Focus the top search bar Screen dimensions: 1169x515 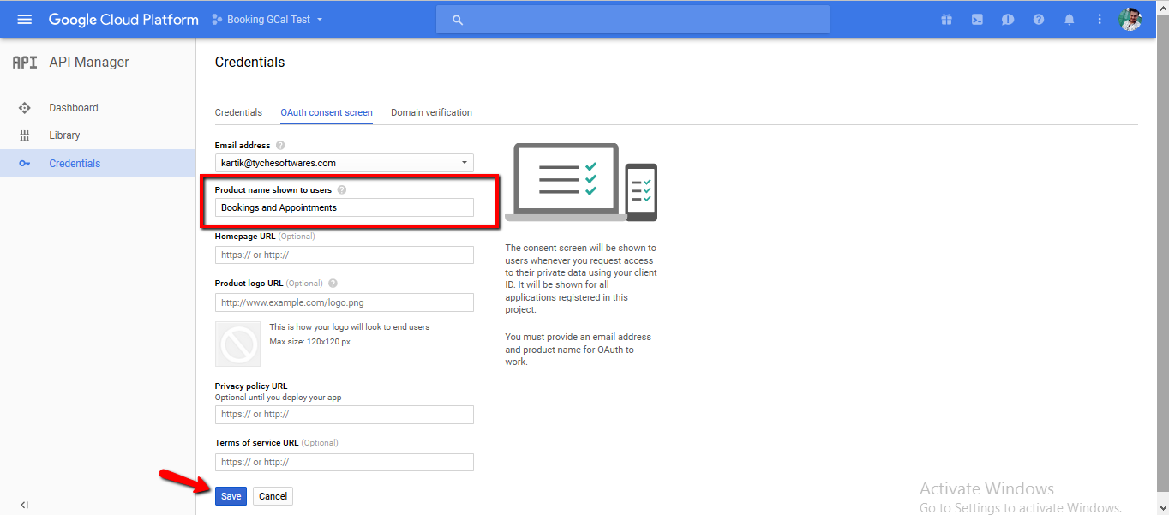[x=632, y=20]
